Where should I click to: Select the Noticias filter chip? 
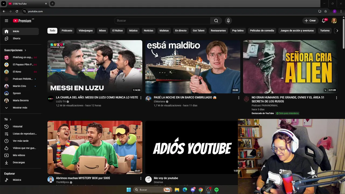click(x=149, y=31)
